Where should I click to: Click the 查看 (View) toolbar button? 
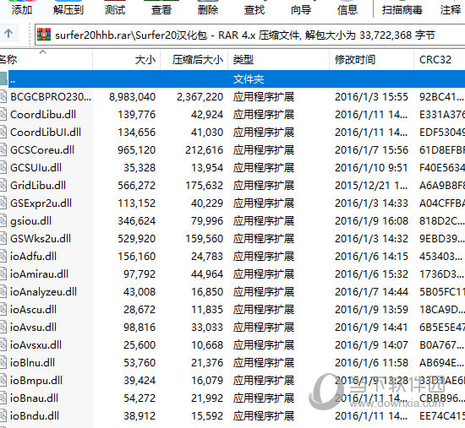pos(161,9)
